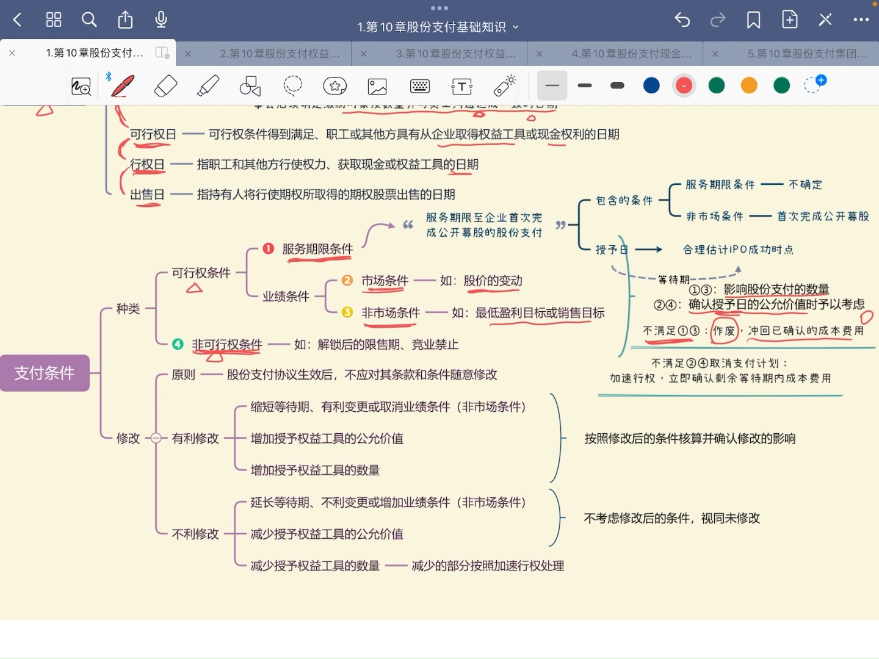Activate the Laser Pointer tool
Image resolution: width=879 pixels, height=659 pixels.
tap(505, 85)
